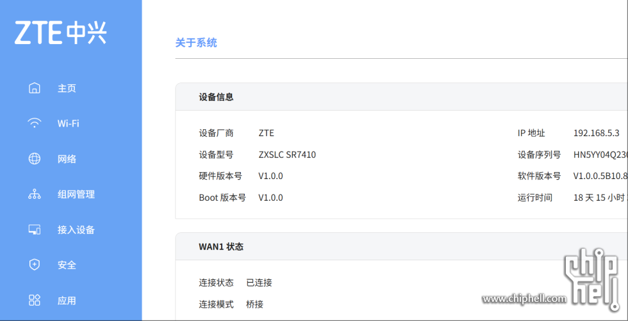Viewport: 628px width, 321px height.
Task: Open the 接入设备 page
Action: 76,230
